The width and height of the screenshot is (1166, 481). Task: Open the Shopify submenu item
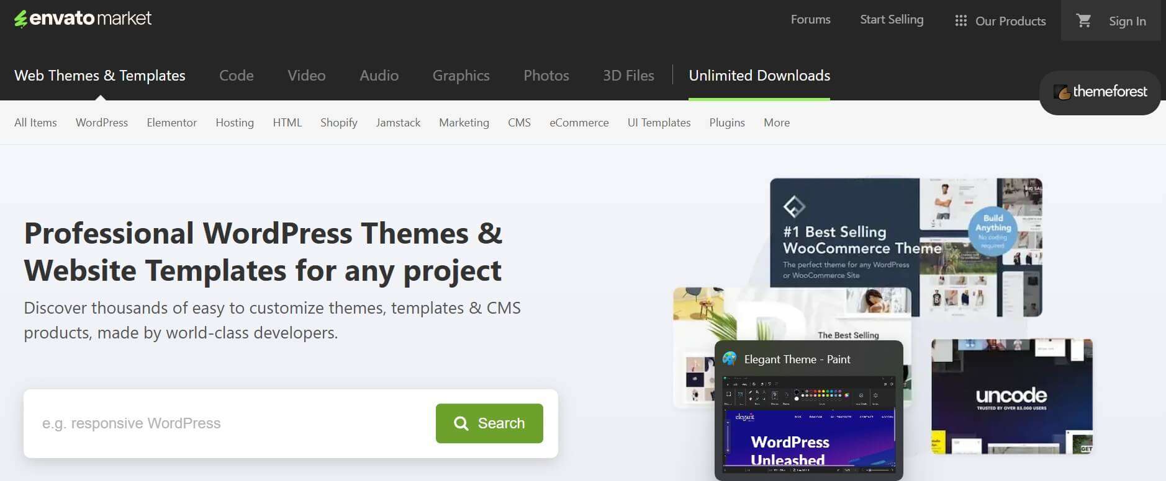pos(339,123)
